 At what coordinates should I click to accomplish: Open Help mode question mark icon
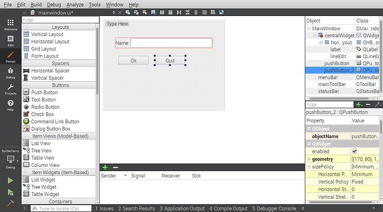pyautogui.click(x=11, y=105)
